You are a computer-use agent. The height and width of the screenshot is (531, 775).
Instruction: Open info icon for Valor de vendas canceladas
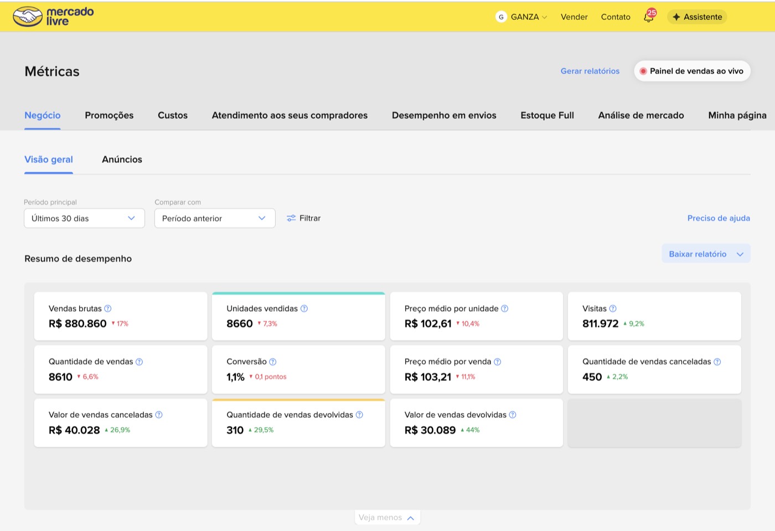click(x=159, y=415)
